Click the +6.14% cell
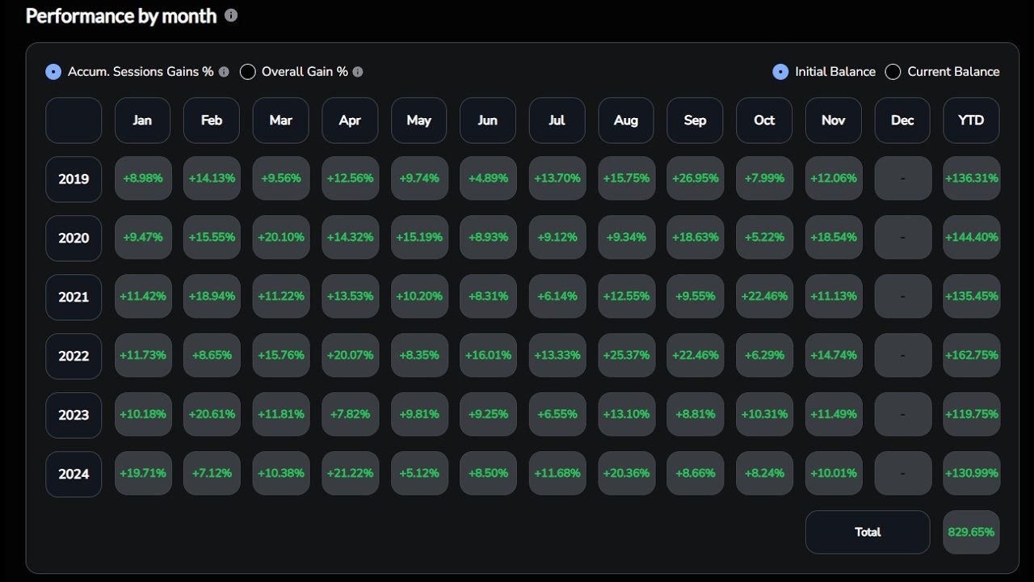 (557, 297)
